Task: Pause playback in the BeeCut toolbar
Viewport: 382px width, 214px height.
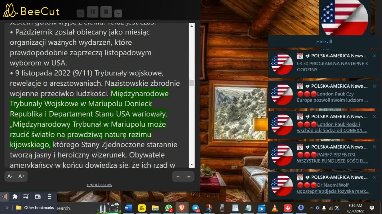Action: pyautogui.click(x=93, y=12)
